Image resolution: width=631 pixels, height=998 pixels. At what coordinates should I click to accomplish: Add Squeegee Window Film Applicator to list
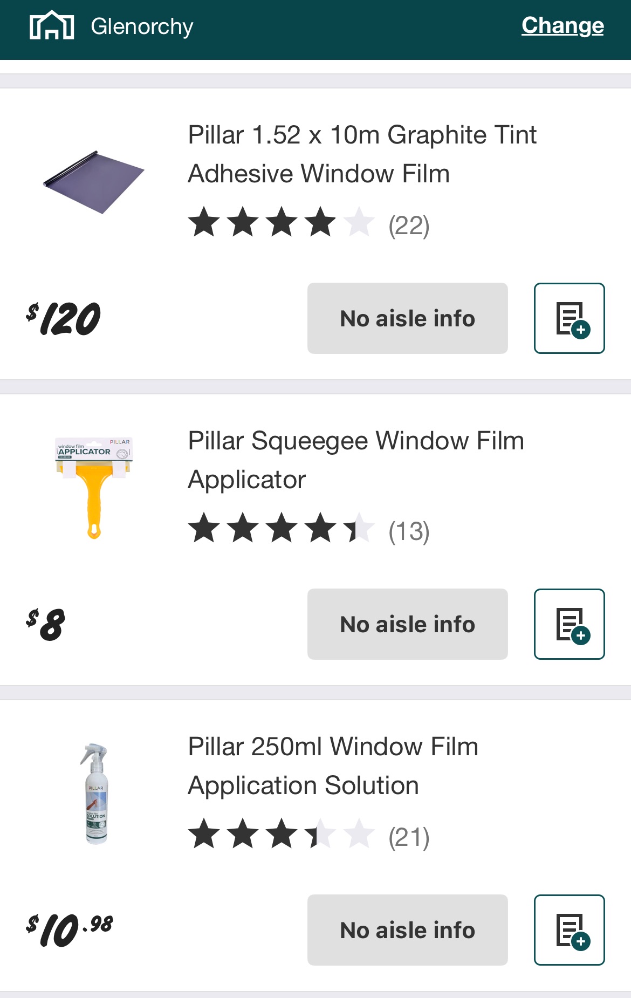coord(569,624)
